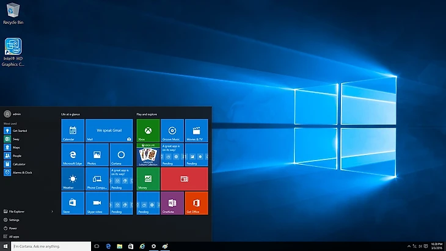Select Calculator from Most used list
Screen dimensions: 446x251
[18, 164]
